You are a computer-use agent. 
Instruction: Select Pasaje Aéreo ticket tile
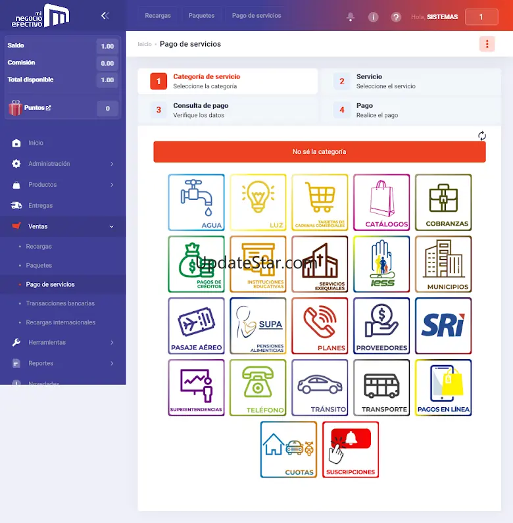coord(196,326)
